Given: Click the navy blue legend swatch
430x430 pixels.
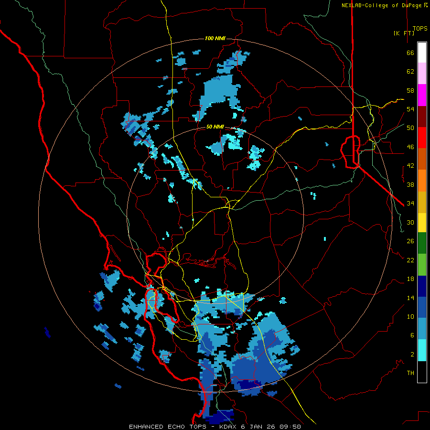Looking at the screenshot, I should coord(422,286).
